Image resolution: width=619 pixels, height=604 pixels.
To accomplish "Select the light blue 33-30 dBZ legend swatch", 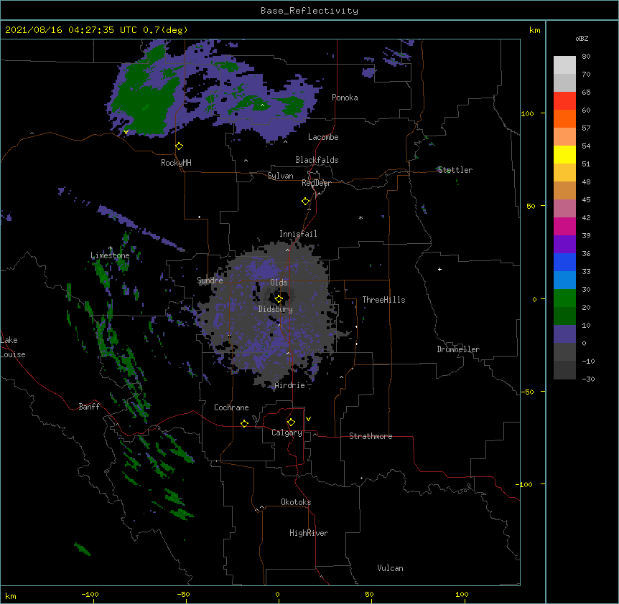I will [564, 280].
